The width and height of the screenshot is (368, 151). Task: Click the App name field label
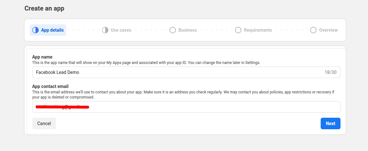pos(42,57)
